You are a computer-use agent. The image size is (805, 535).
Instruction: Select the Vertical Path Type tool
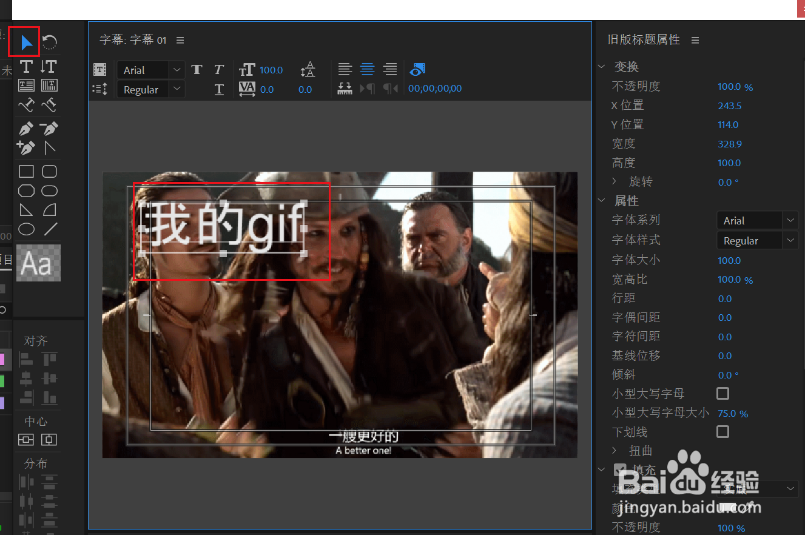[49, 106]
